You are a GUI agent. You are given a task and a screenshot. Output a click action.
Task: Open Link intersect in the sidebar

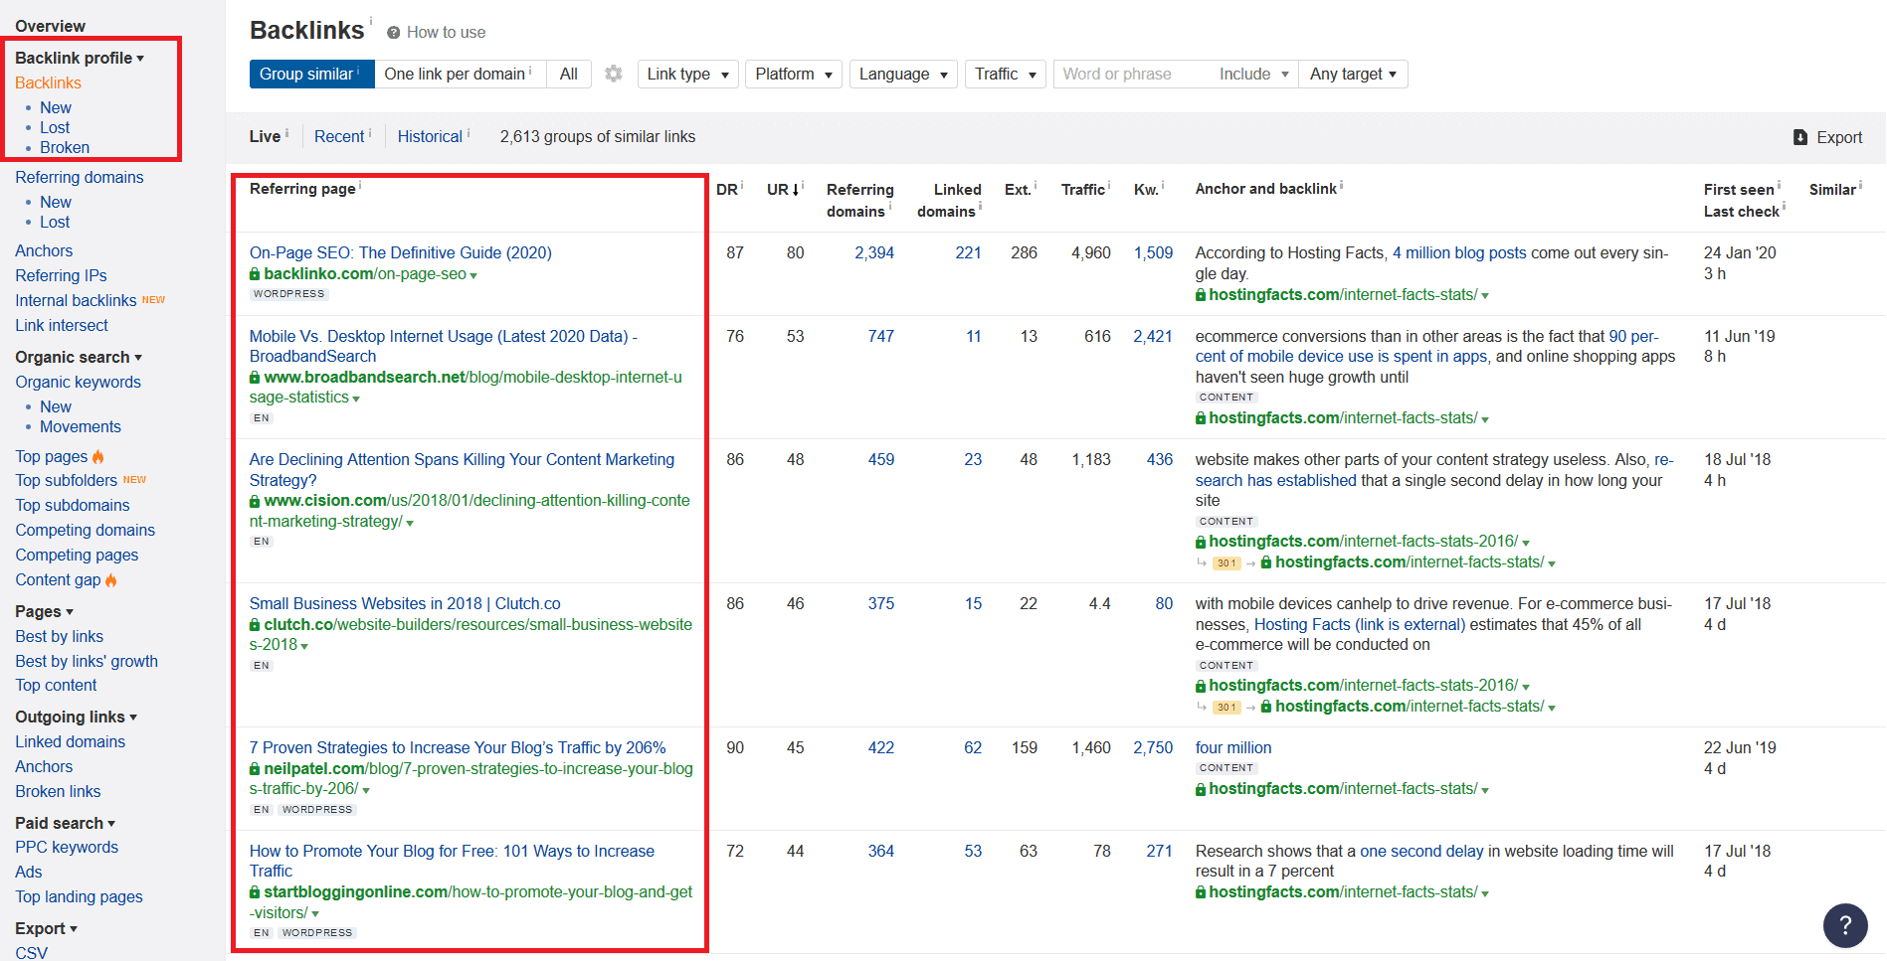(62, 325)
